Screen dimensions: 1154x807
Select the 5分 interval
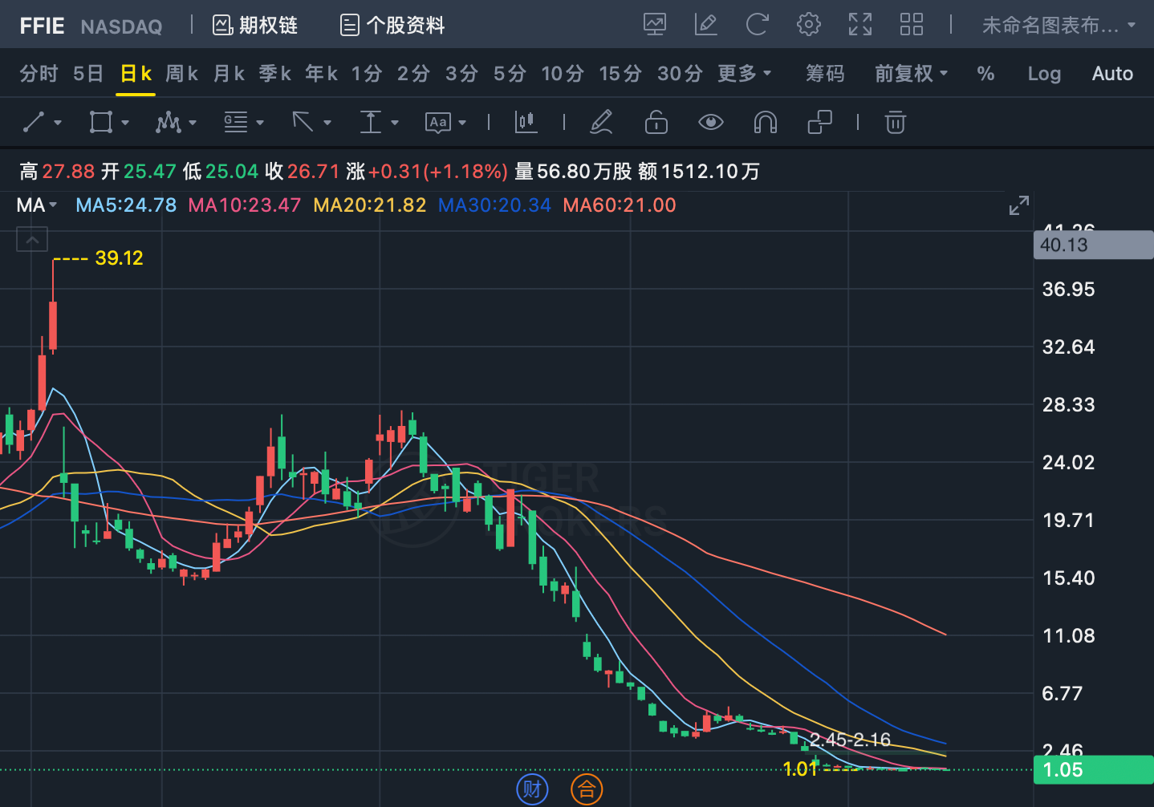[x=510, y=74]
